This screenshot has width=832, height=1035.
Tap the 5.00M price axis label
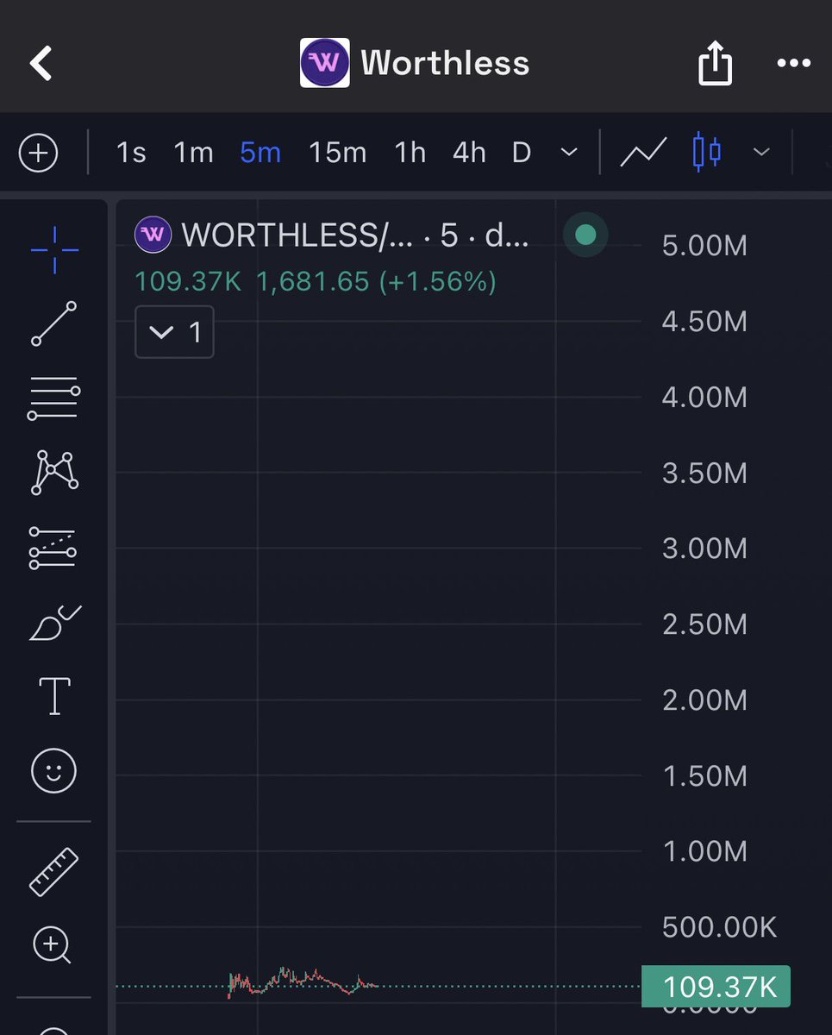(704, 246)
